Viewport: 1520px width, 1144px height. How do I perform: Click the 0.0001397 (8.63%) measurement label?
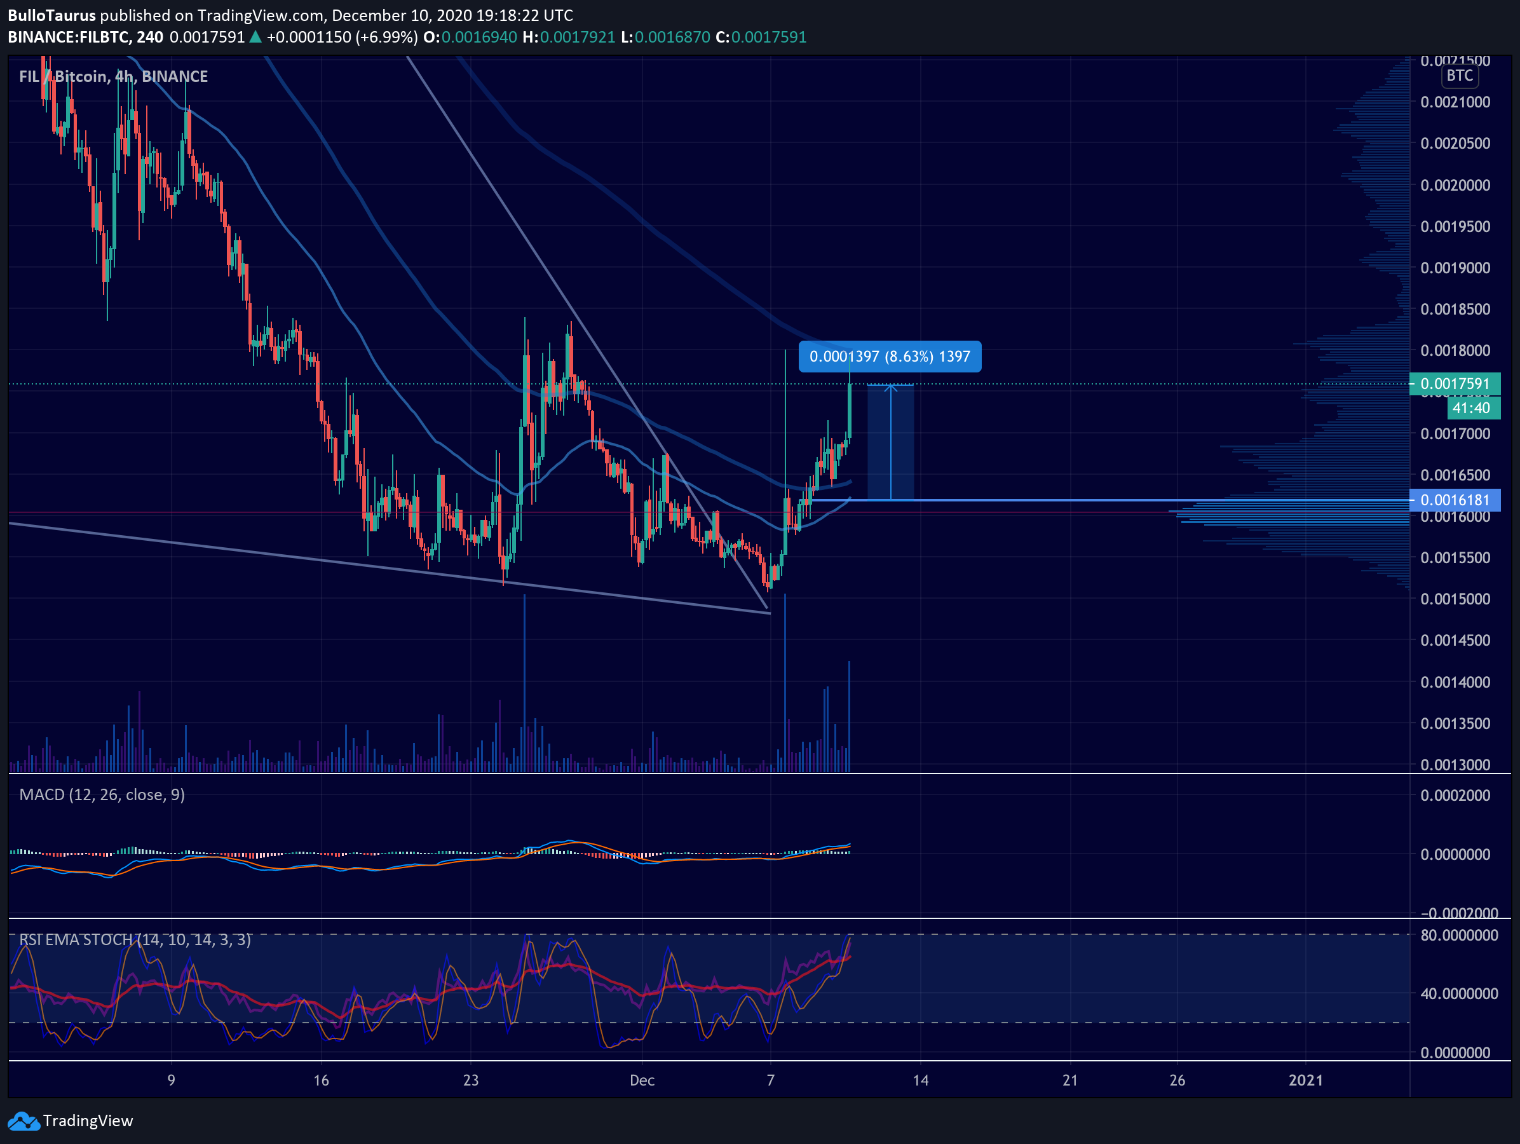point(890,357)
